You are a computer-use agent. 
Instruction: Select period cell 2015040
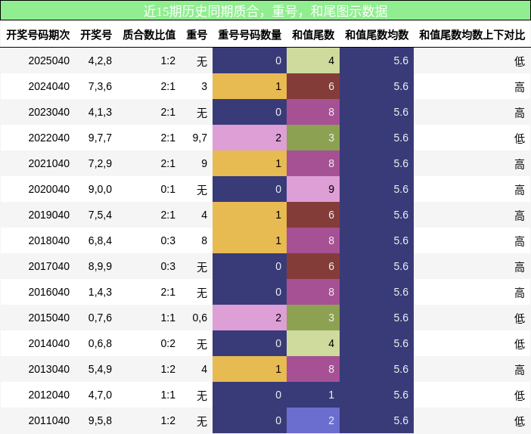[48, 318]
